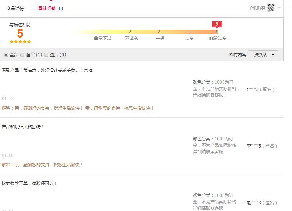Expand the arrow next to the QR code
Image resolution: width=292 pixels, height=211 pixels.
(279, 8)
